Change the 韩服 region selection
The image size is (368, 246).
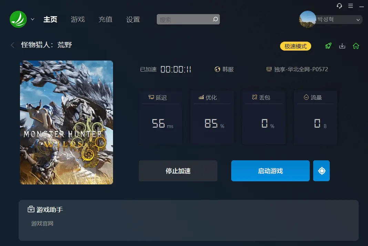point(224,69)
